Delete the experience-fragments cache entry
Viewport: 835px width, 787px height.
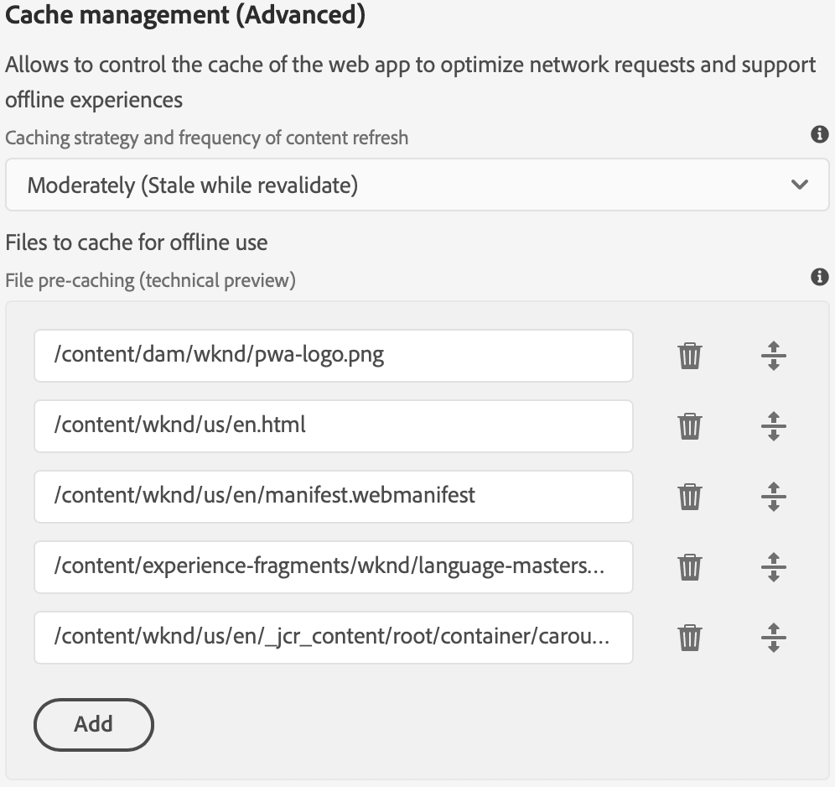click(689, 567)
